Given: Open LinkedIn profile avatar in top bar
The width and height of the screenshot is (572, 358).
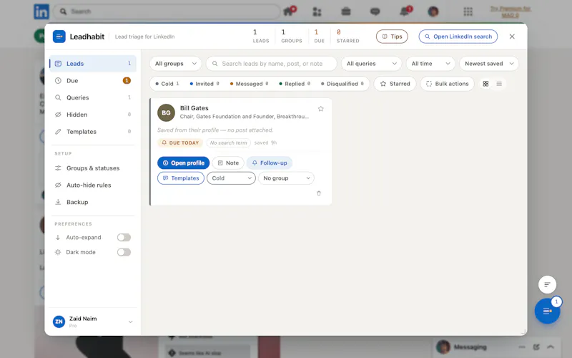Looking at the screenshot, I should [x=433, y=11].
